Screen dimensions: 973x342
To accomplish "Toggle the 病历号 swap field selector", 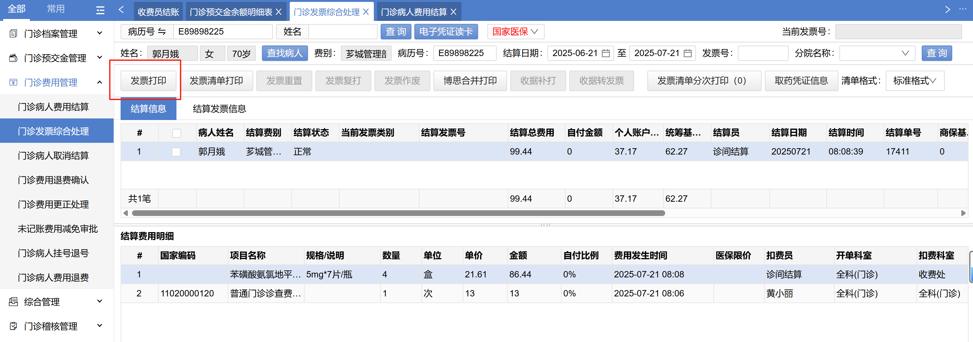I will [x=147, y=32].
